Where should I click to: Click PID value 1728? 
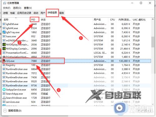[x=34, y=98]
